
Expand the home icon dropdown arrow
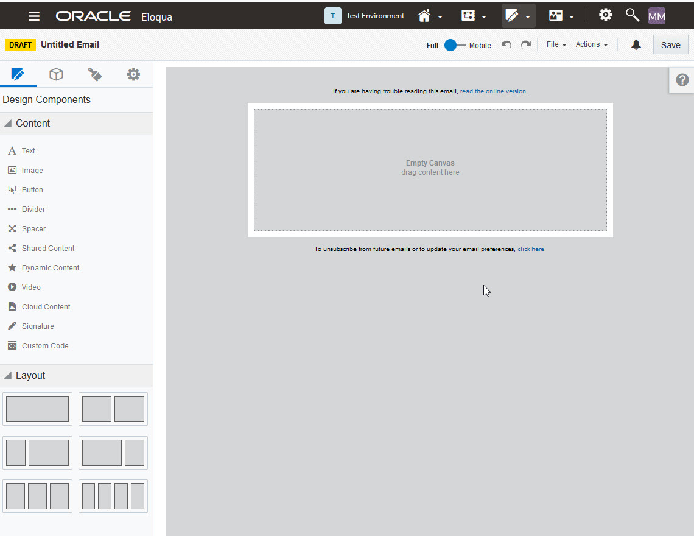coord(440,17)
